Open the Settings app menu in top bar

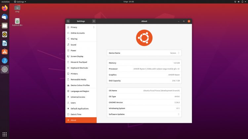(20, 2)
